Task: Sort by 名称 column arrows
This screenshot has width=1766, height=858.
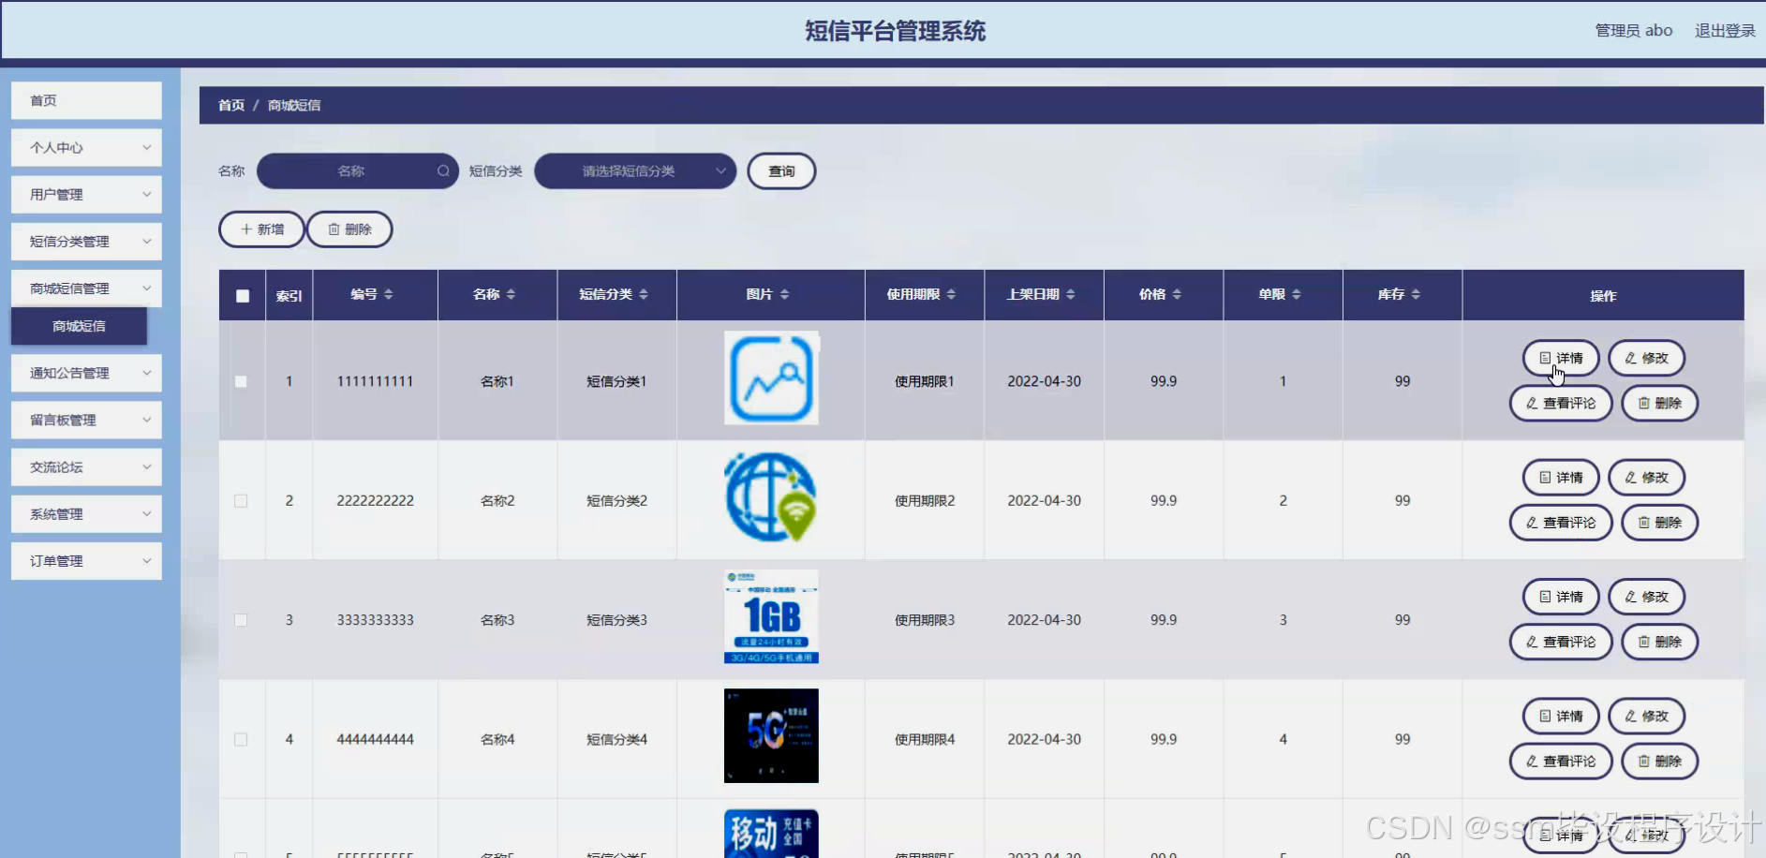Action: pyautogui.click(x=511, y=294)
